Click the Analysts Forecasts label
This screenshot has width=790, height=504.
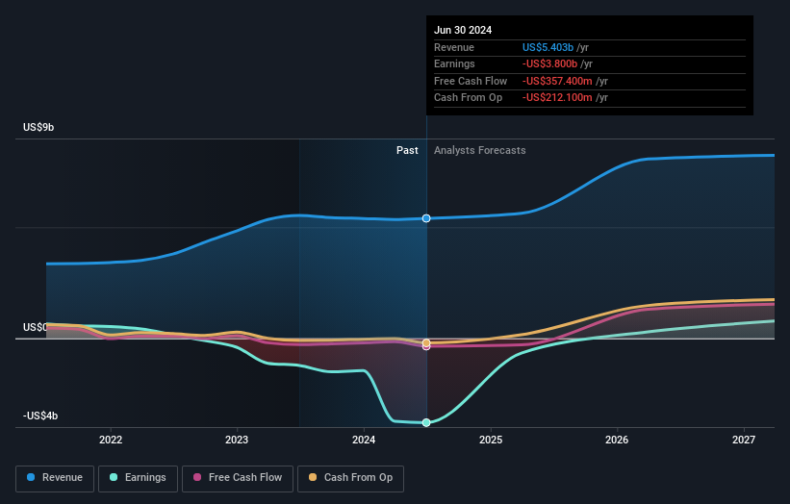(x=479, y=151)
